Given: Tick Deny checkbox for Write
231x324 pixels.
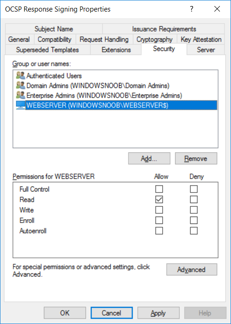Looking at the screenshot, I should pyautogui.click(x=194, y=210).
